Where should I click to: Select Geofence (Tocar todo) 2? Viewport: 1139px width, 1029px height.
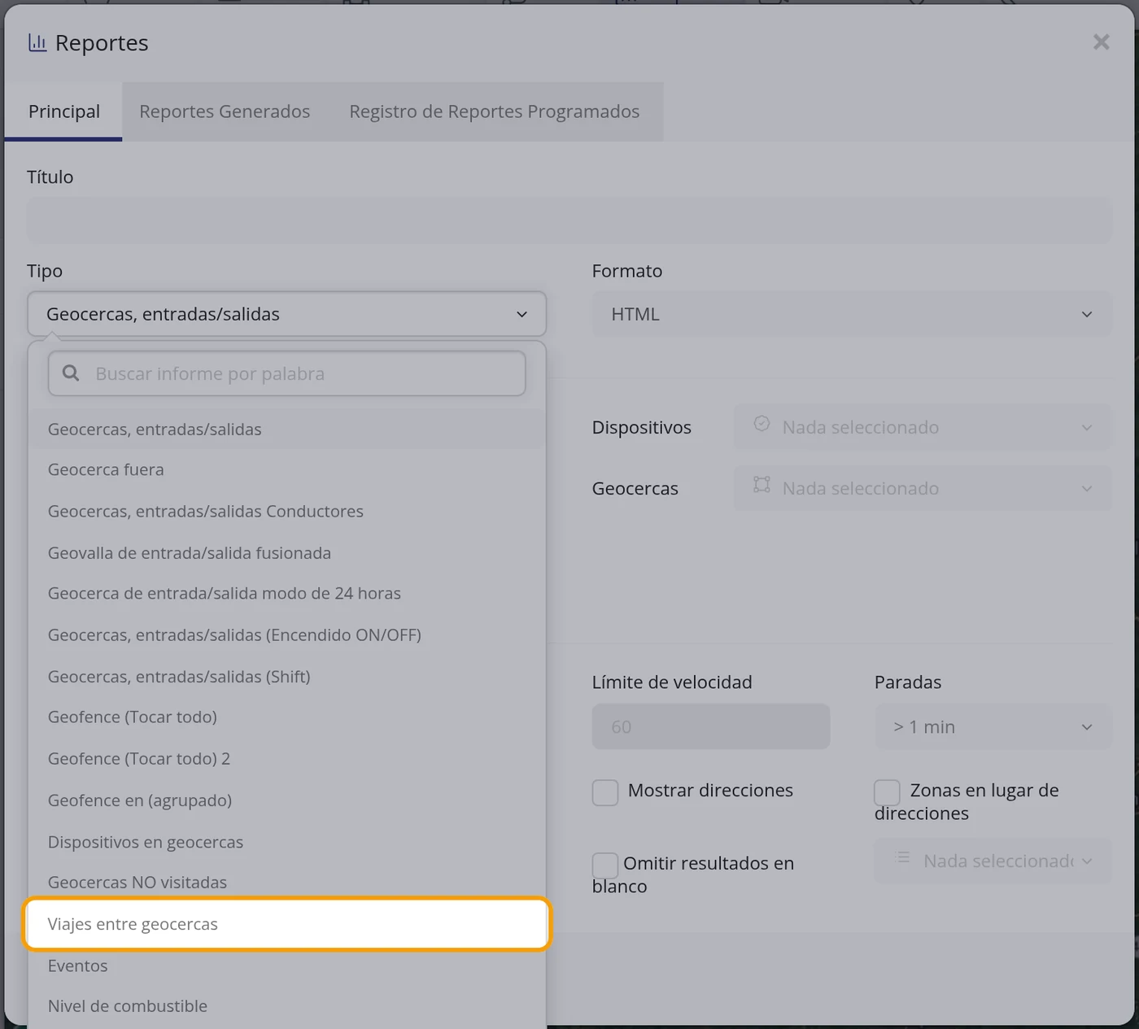286,758
